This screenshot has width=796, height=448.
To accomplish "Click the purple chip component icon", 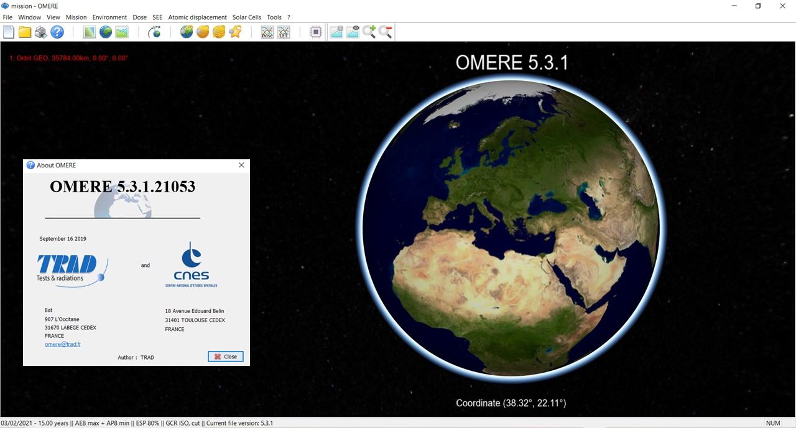I will [316, 32].
